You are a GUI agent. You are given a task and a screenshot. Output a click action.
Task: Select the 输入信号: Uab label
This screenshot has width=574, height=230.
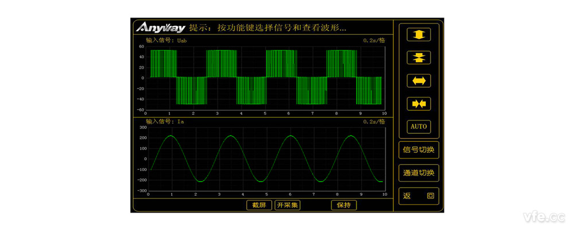[166, 41]
